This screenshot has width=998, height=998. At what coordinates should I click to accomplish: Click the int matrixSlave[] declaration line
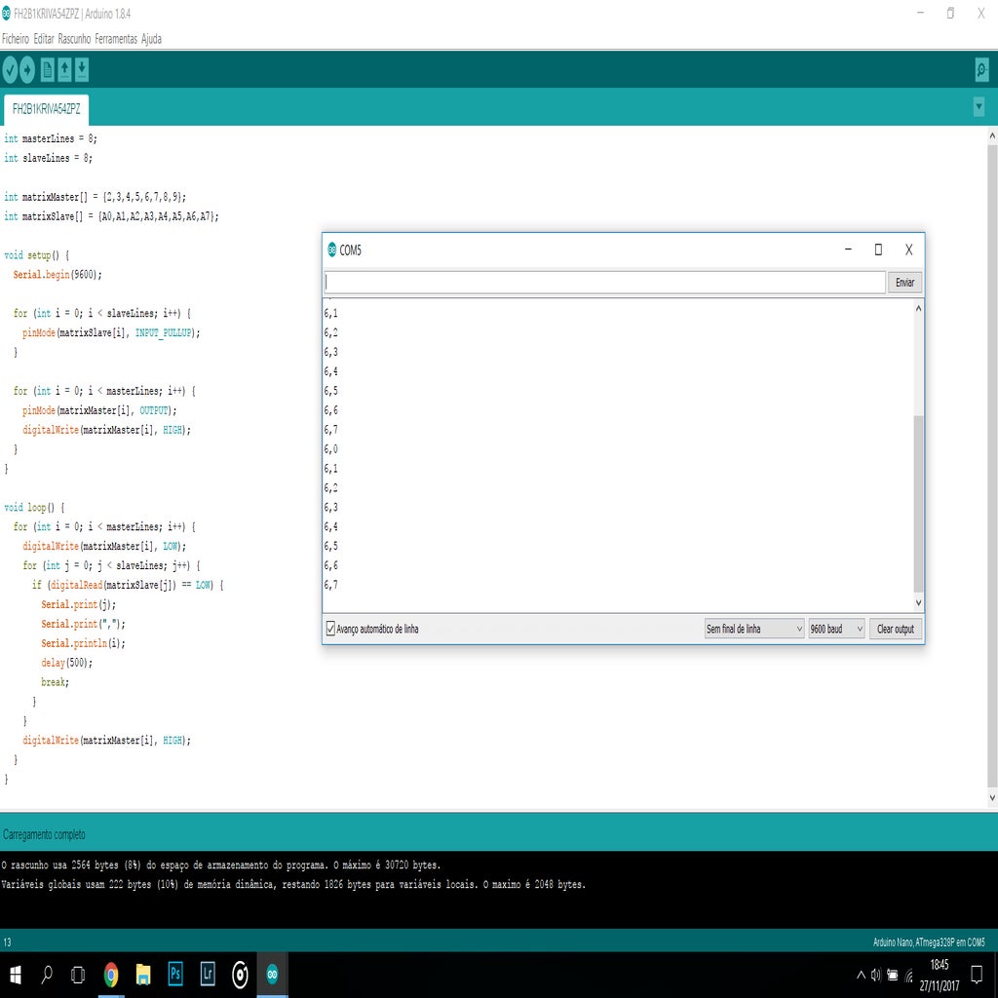(111, 216)
